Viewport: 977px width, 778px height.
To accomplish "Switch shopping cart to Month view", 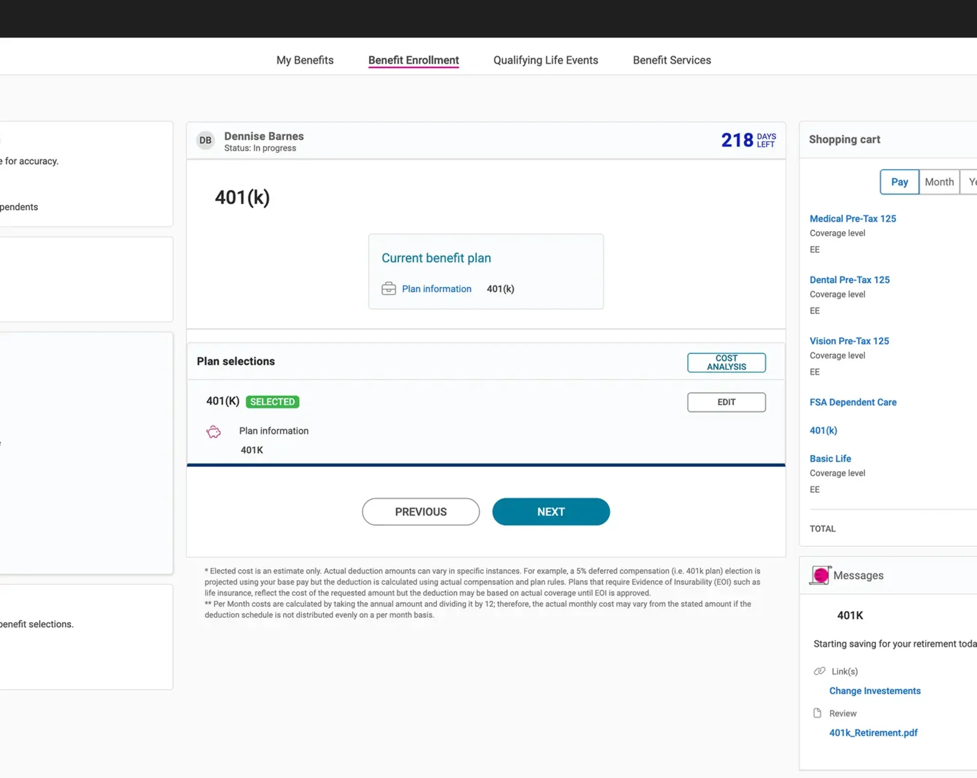I will (939, 182).
